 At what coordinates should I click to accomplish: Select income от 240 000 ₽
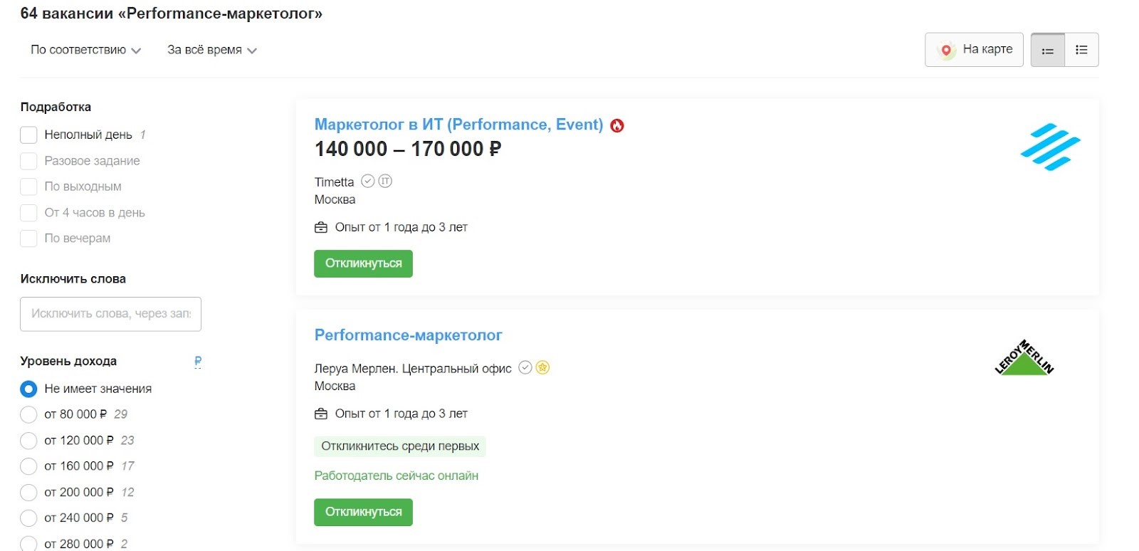click(28, 518)
